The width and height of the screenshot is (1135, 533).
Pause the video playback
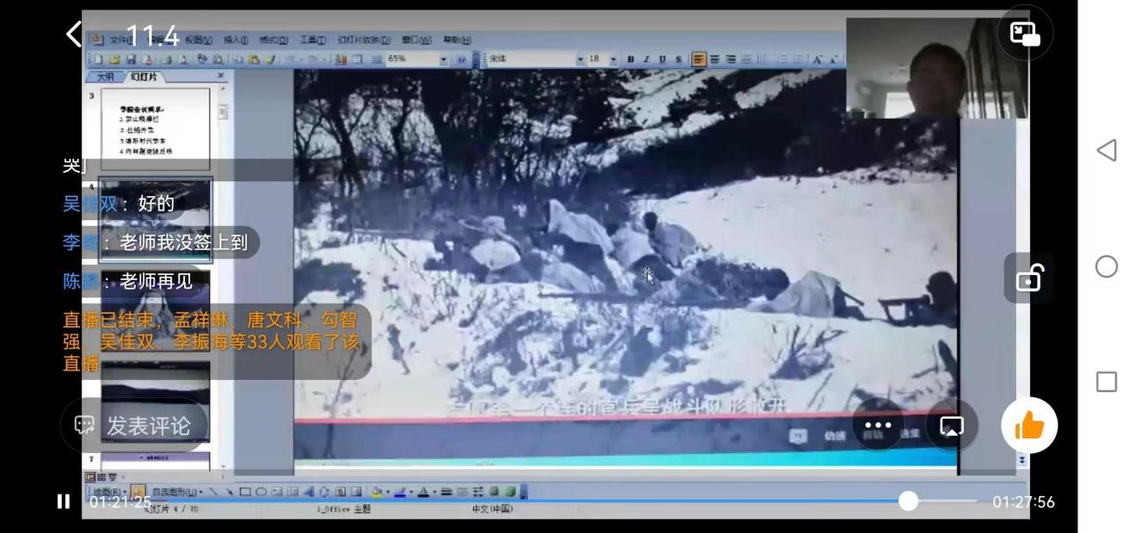64,501
